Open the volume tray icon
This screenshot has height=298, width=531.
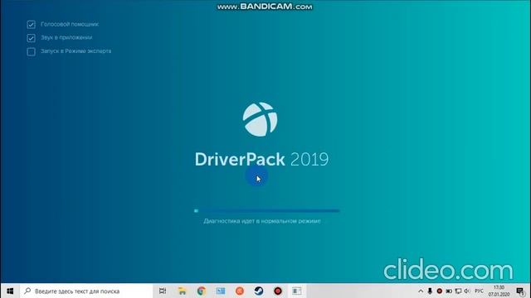tap(467, 291)
